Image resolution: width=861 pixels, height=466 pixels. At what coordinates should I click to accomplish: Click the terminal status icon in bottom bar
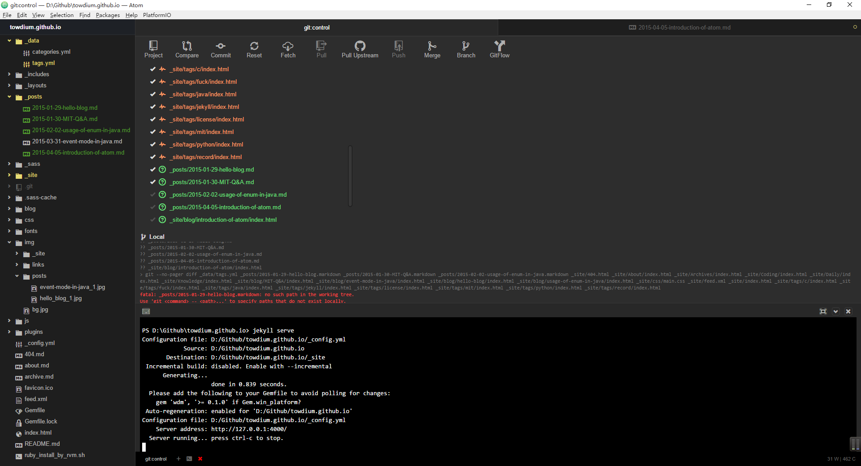pos(189,458)
